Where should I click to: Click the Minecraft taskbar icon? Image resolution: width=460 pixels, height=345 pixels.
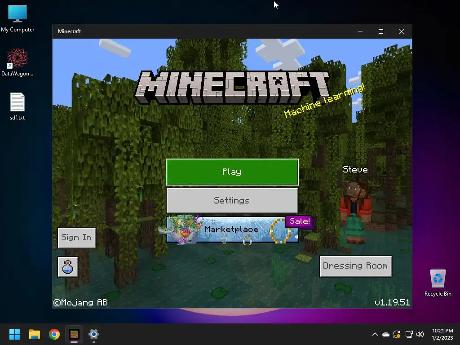point(74,334)
